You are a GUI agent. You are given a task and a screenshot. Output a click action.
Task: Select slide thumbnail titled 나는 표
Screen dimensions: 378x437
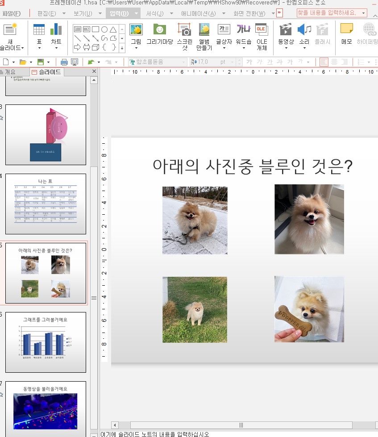point(46,204)
